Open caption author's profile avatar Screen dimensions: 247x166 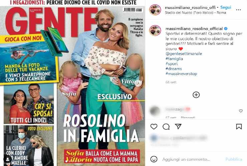(155, 31)
